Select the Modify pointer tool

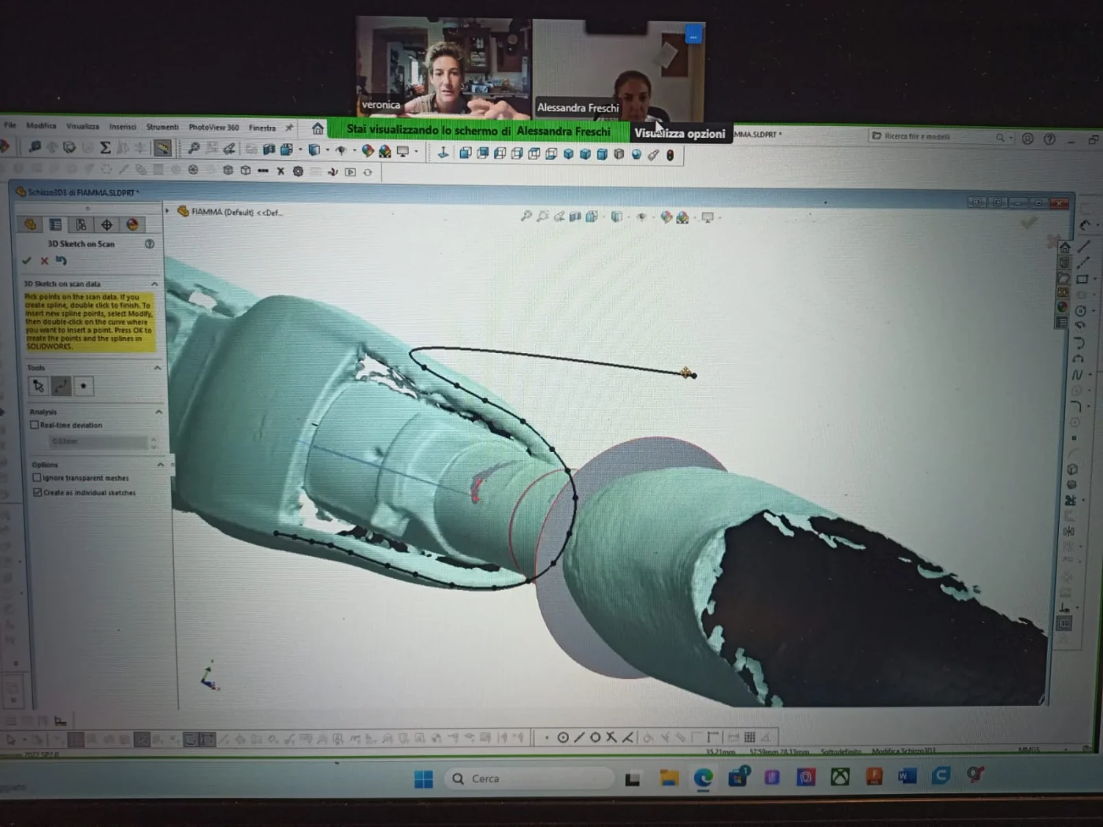38,386
